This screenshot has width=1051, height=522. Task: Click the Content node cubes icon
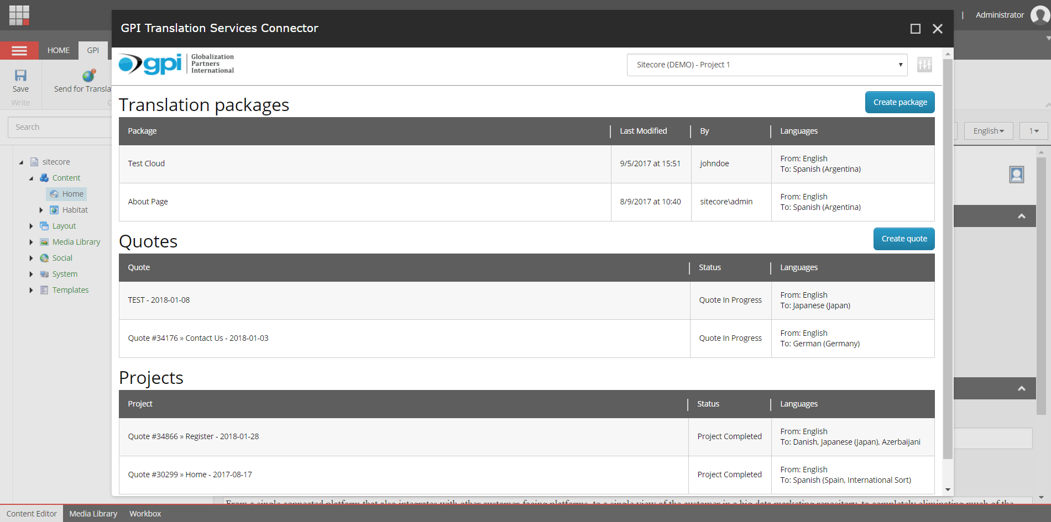coord(44,178)
